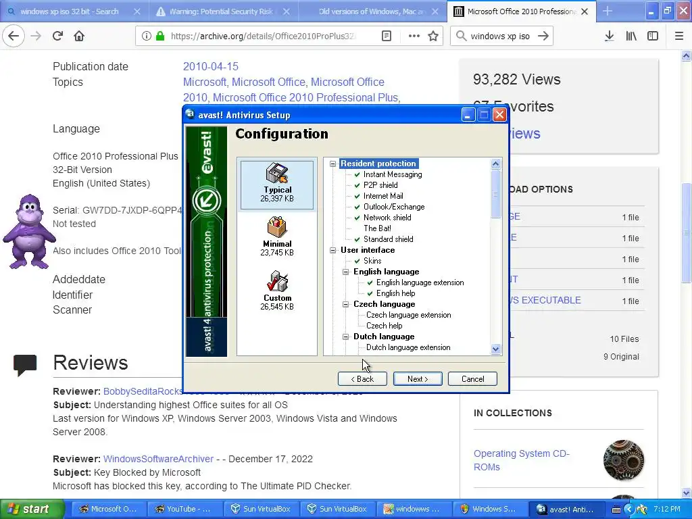Close the Warning: Potential Security Risk tab
The width and height of the screenshot is (692, 519).
(287, 11)
